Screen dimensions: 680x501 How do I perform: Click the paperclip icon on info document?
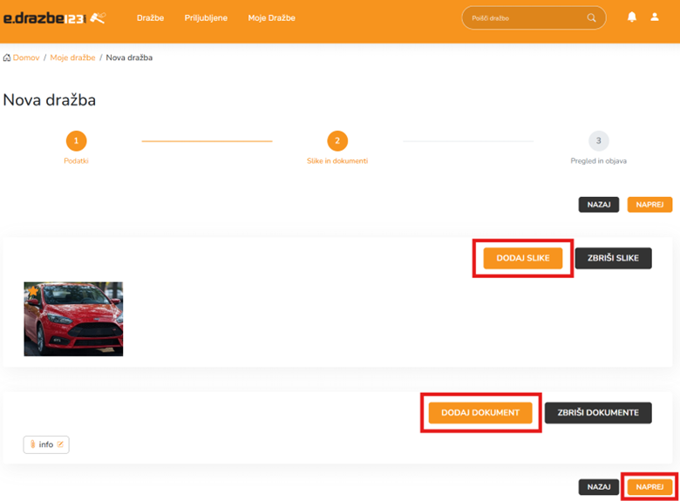(33, 444)
